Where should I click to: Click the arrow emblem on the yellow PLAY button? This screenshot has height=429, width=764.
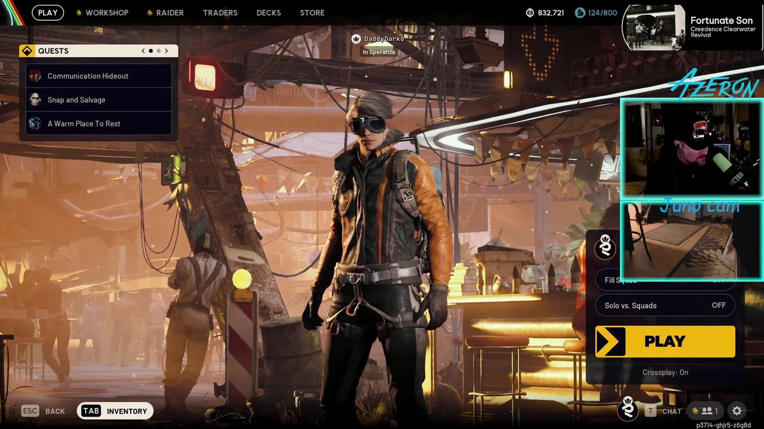click(x=610, y=341)
